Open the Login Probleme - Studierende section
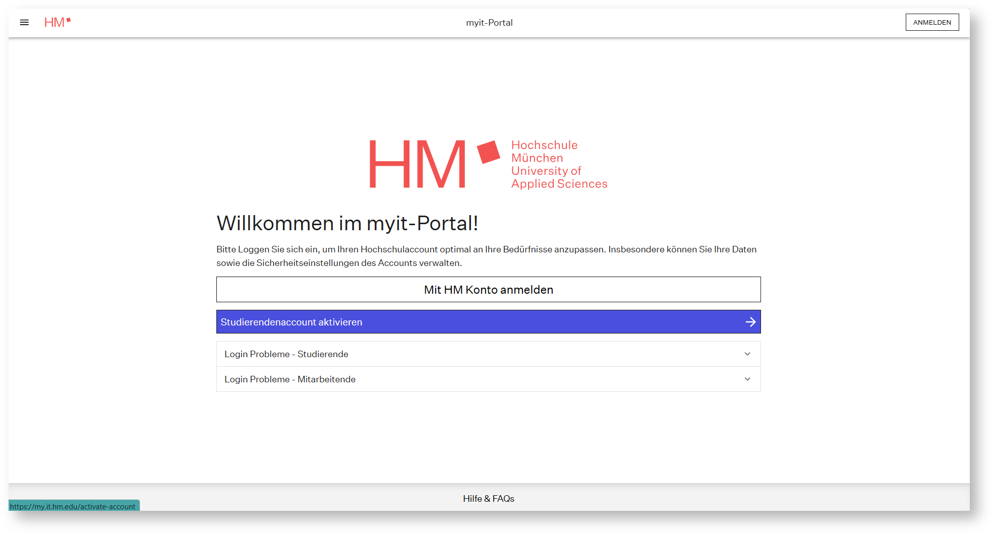Screen dimensions: 994x535 click(286, 354)
